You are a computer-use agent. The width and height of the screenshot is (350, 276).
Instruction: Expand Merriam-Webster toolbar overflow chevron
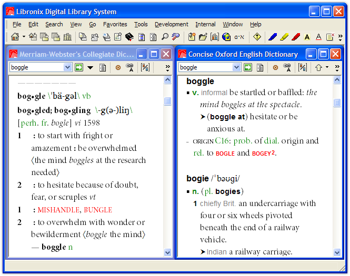tap(168, 68)
